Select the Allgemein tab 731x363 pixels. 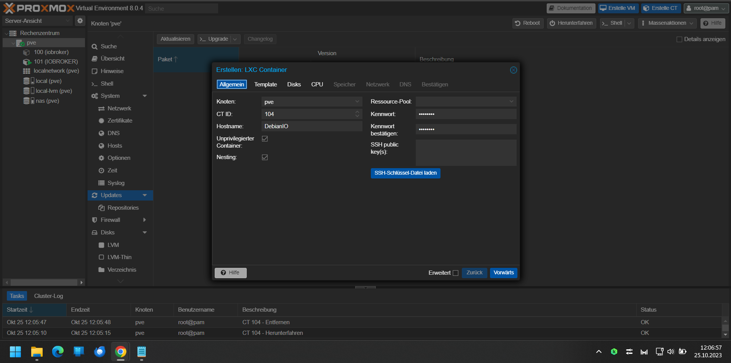232,84
